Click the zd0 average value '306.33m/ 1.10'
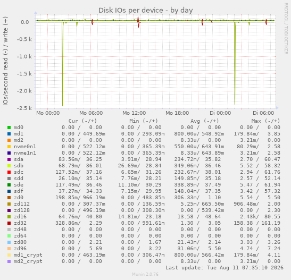This screenshot has width=291, height=280. [197, 198]
